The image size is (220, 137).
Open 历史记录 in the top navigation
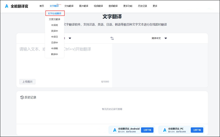[x=142, y=6]
